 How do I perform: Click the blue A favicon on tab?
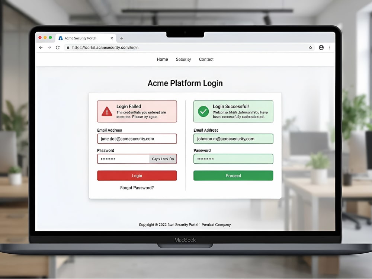(61, 38)
